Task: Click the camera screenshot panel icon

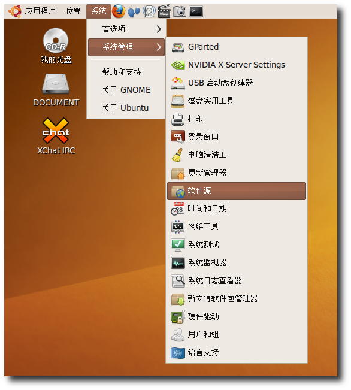Action: tap(180, 11)
